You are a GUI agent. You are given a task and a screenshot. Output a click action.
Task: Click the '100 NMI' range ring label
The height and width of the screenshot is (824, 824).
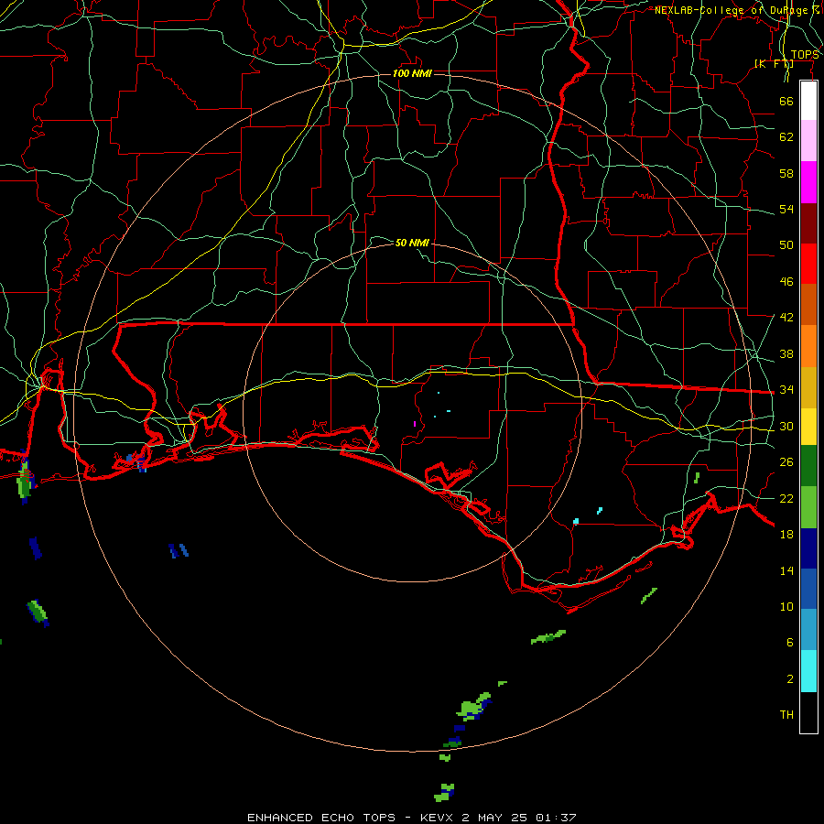(x=412, y=73)
